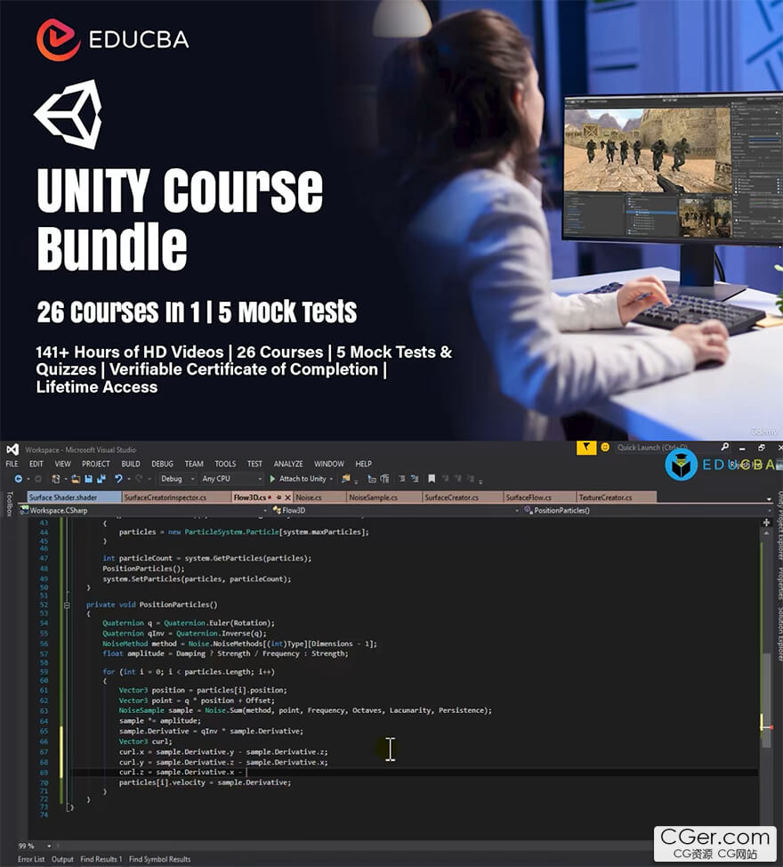Click the new project toolbar icon
783x867 pixels.
(x=55, y=479)
